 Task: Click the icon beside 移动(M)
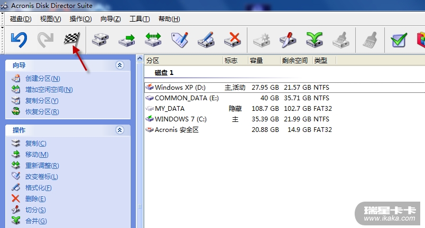[16, 154]
